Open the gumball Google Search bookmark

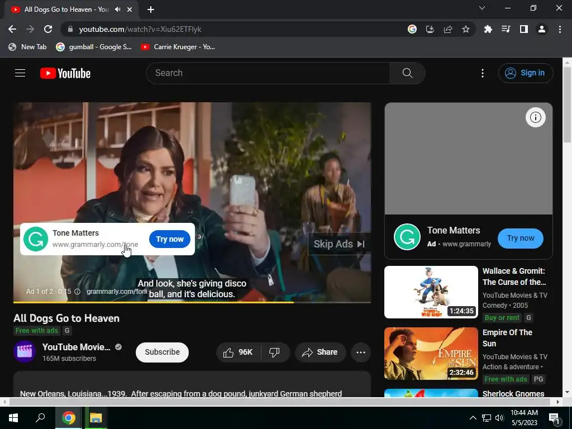click(94, 47)
